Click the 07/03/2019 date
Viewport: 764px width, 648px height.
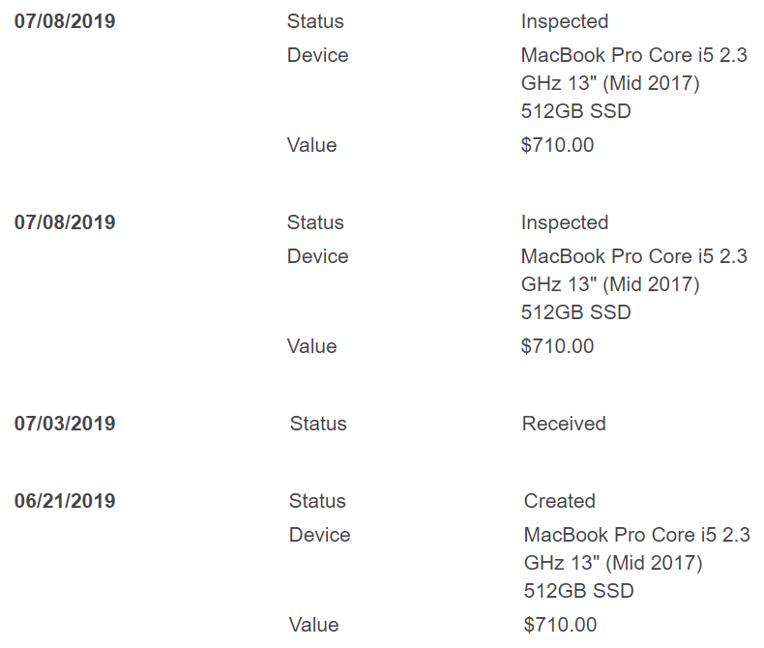click(65, 424)
